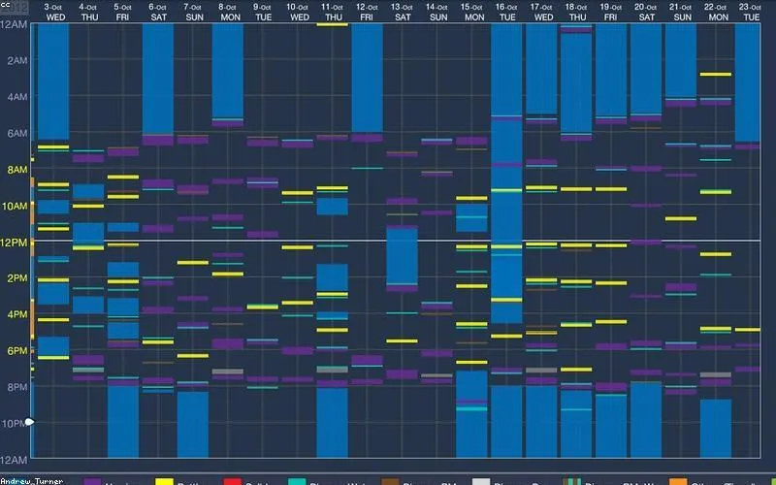The width and height of the screenshot is (776, 485).
Task: Select the 4-Oct THU column header
Action: pyautogui.click(x=88, y=12)
